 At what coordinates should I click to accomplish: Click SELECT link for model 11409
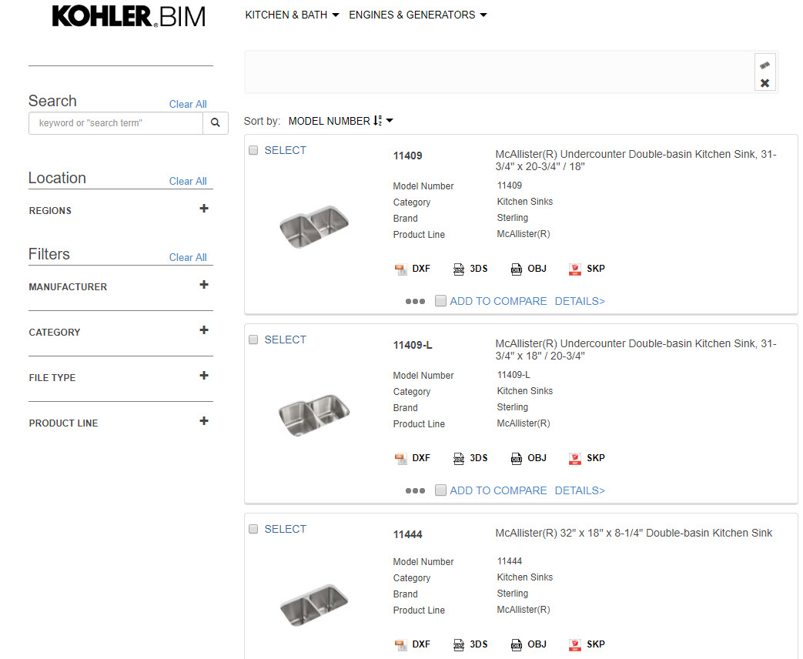[x=286, y=150]
